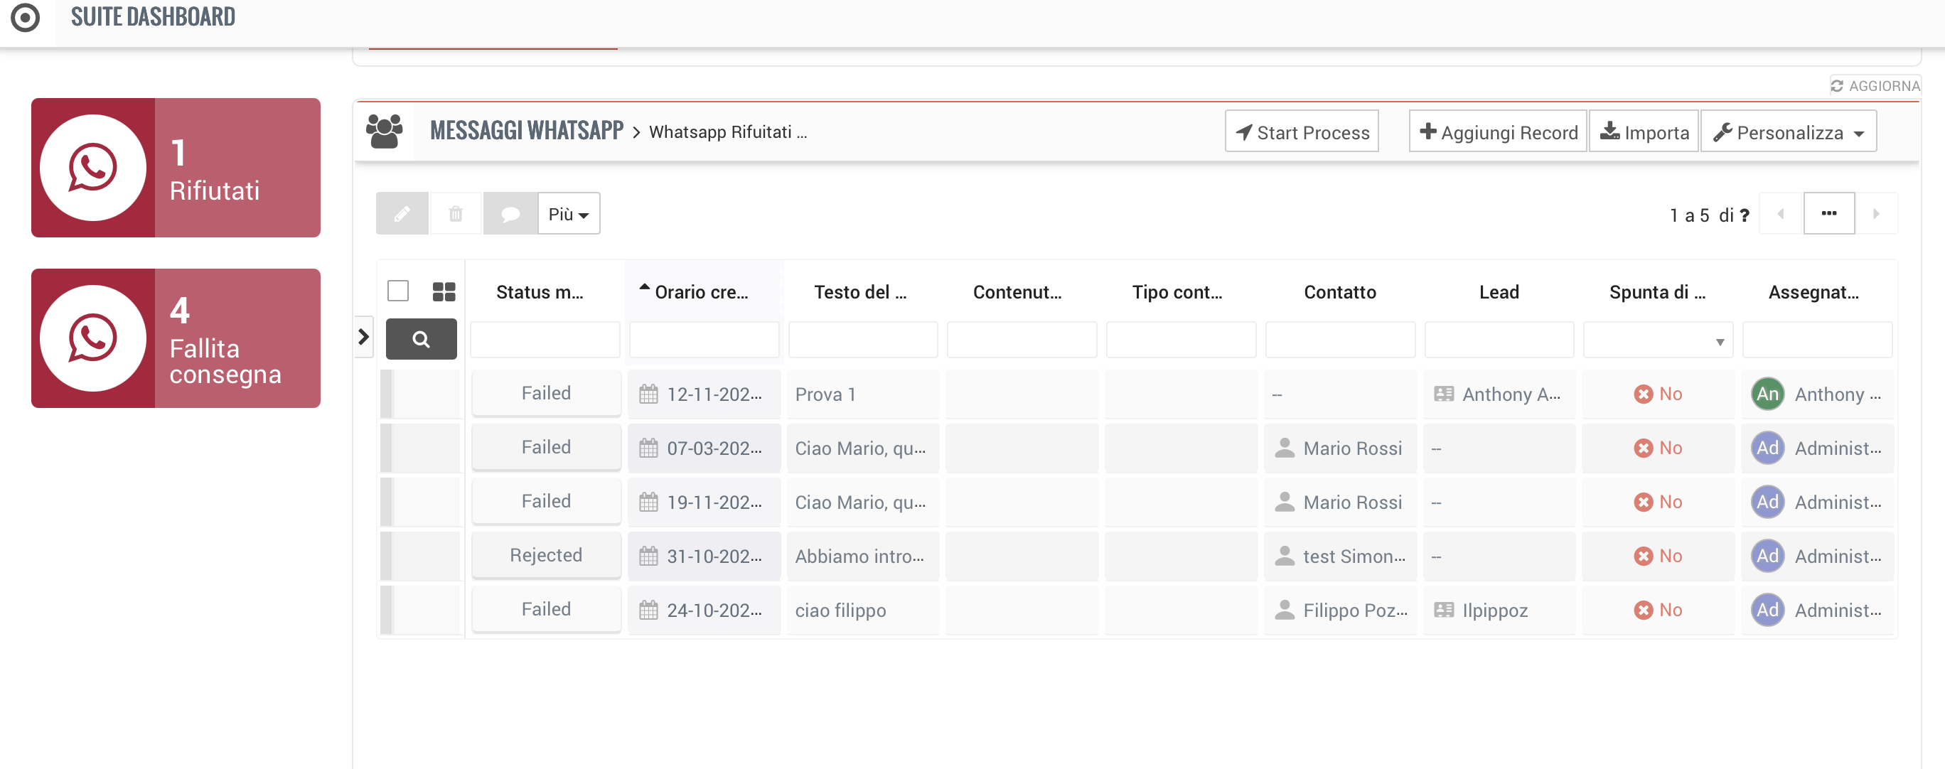Screen dimensions: 1945x769
Task: Click the ciao filippo message text
Action: click(x=840, y=610)
